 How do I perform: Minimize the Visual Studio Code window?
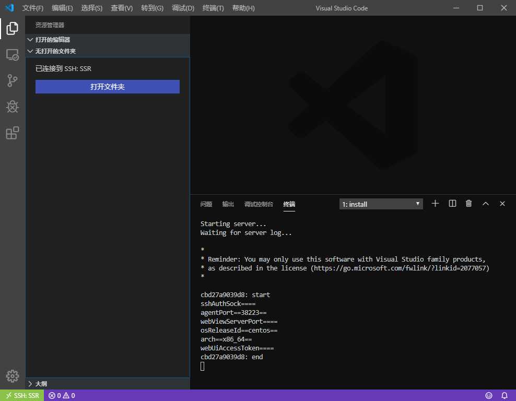click(456, 8)
